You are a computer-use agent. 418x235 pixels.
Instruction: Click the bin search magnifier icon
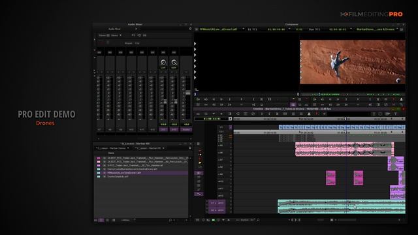(x=170, y=220)
